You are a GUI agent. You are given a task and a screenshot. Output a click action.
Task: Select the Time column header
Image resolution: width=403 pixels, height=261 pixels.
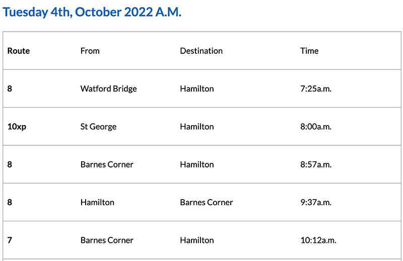pyautogui.click(x=309, y=51)
